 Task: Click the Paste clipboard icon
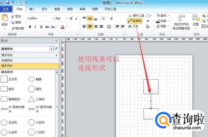pos(5,18)
